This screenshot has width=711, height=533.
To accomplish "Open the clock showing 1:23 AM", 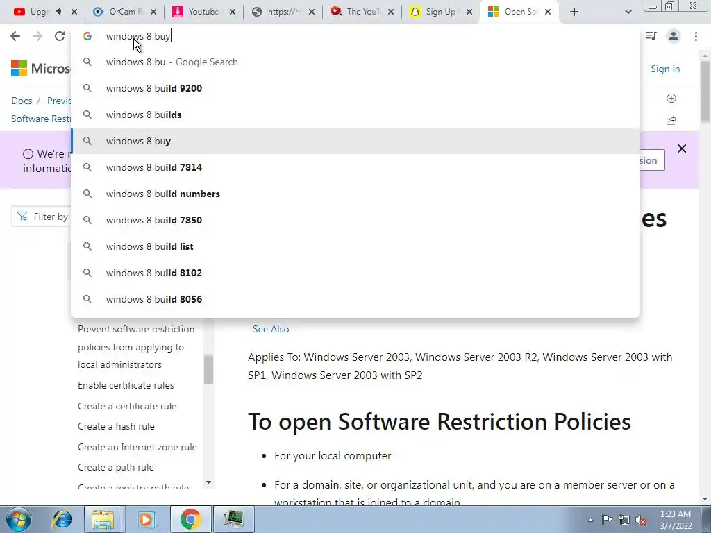I will pos(676,520).
